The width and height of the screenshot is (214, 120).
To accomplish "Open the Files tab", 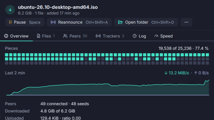I will [x=46, y=36].
